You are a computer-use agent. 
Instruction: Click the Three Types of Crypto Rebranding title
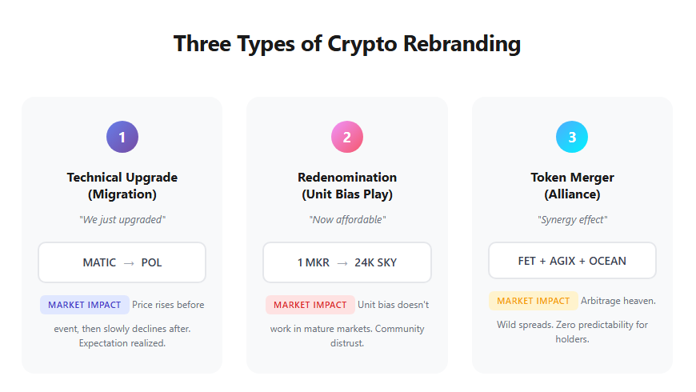[x=347, y=43]
